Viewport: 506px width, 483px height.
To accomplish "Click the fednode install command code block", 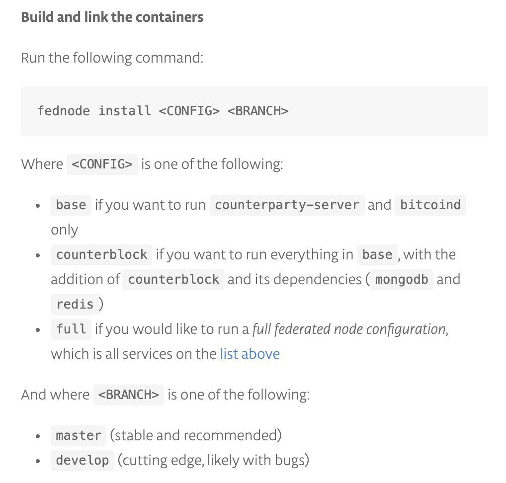I will [254, 111].
